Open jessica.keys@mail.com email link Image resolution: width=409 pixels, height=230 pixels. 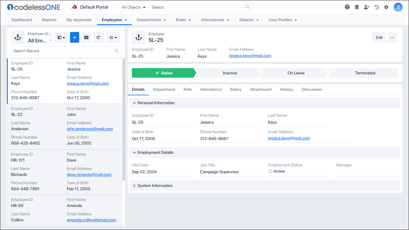[250, 56]
